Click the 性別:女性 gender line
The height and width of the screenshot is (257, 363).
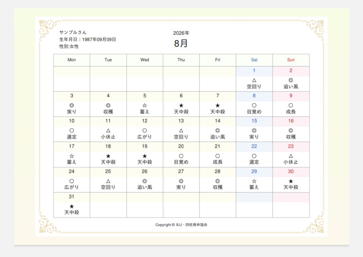[69, 46]
